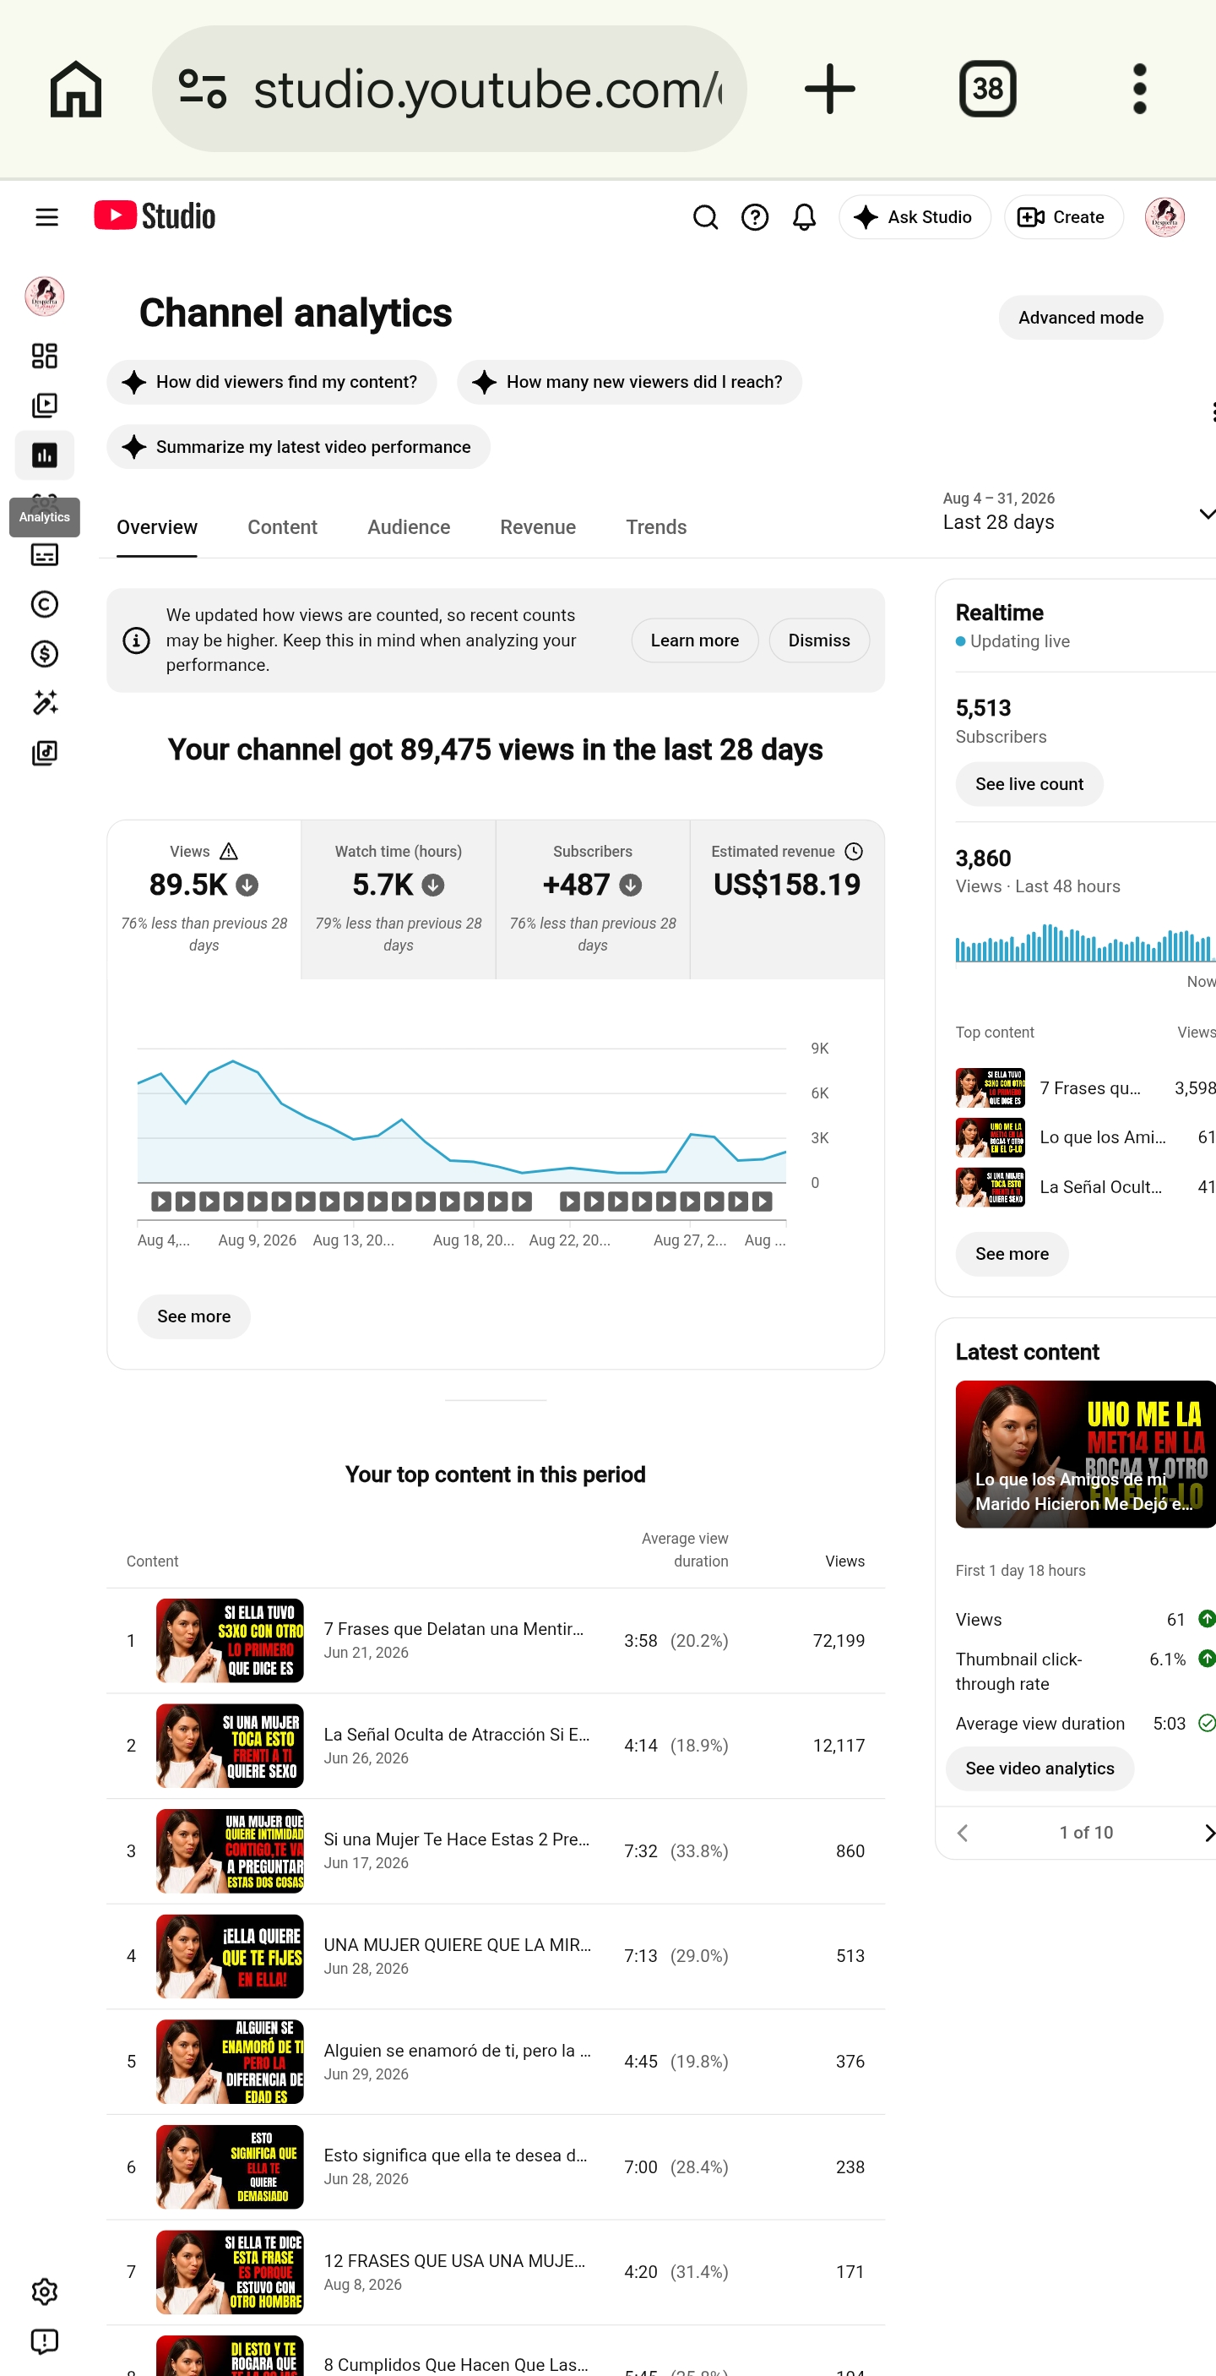This screenshot has width=1216, height=2376.
Task: Click first video-published marker under chart
Action: pyautogui.click(x=161, y=1201)
